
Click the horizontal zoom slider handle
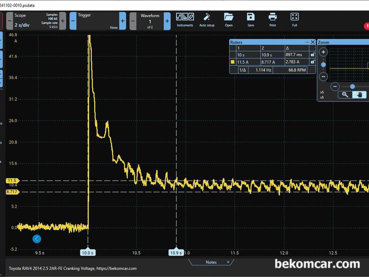pyautogui.click(x=352, y=86)
